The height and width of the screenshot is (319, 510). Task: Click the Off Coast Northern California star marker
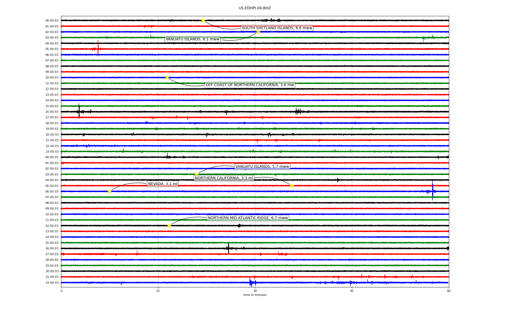(x=167, y=77)
